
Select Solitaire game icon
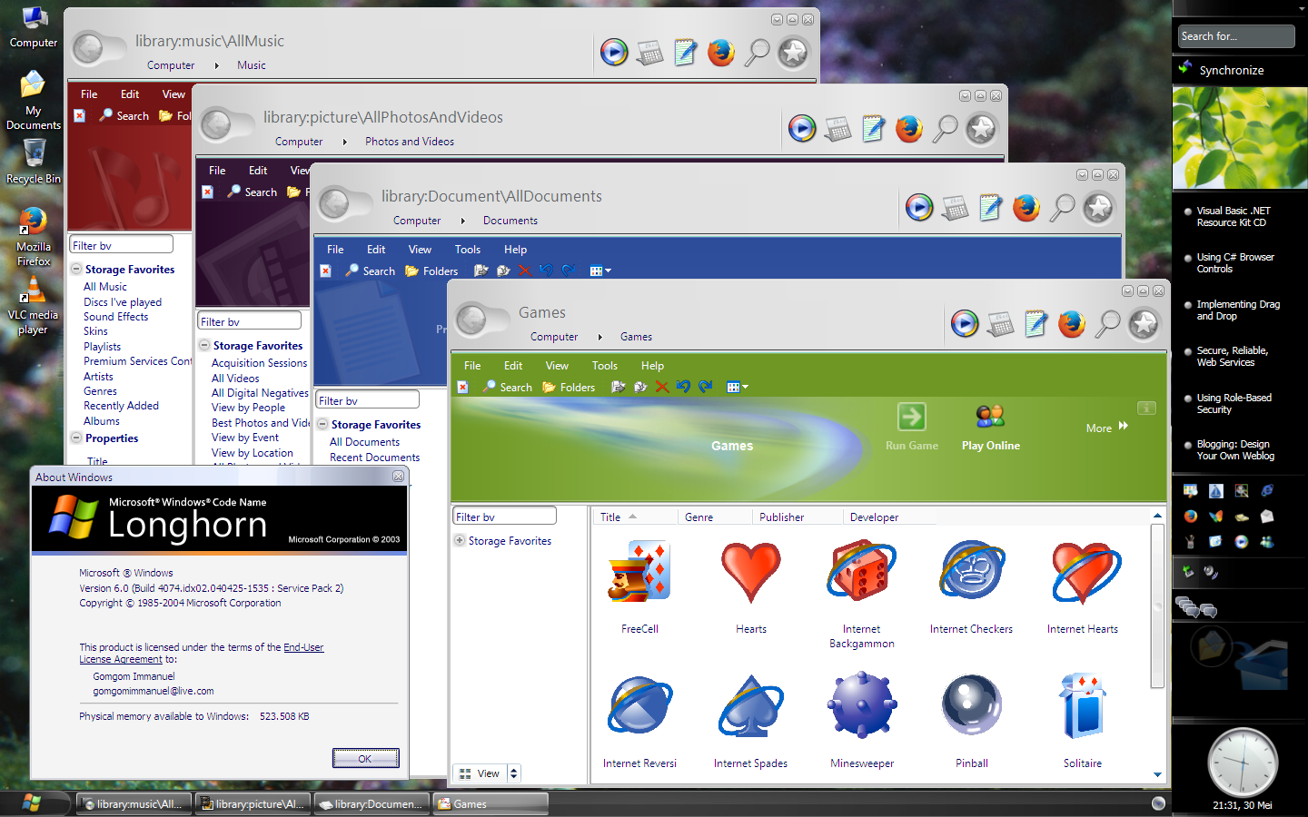tap(1083, 704)
